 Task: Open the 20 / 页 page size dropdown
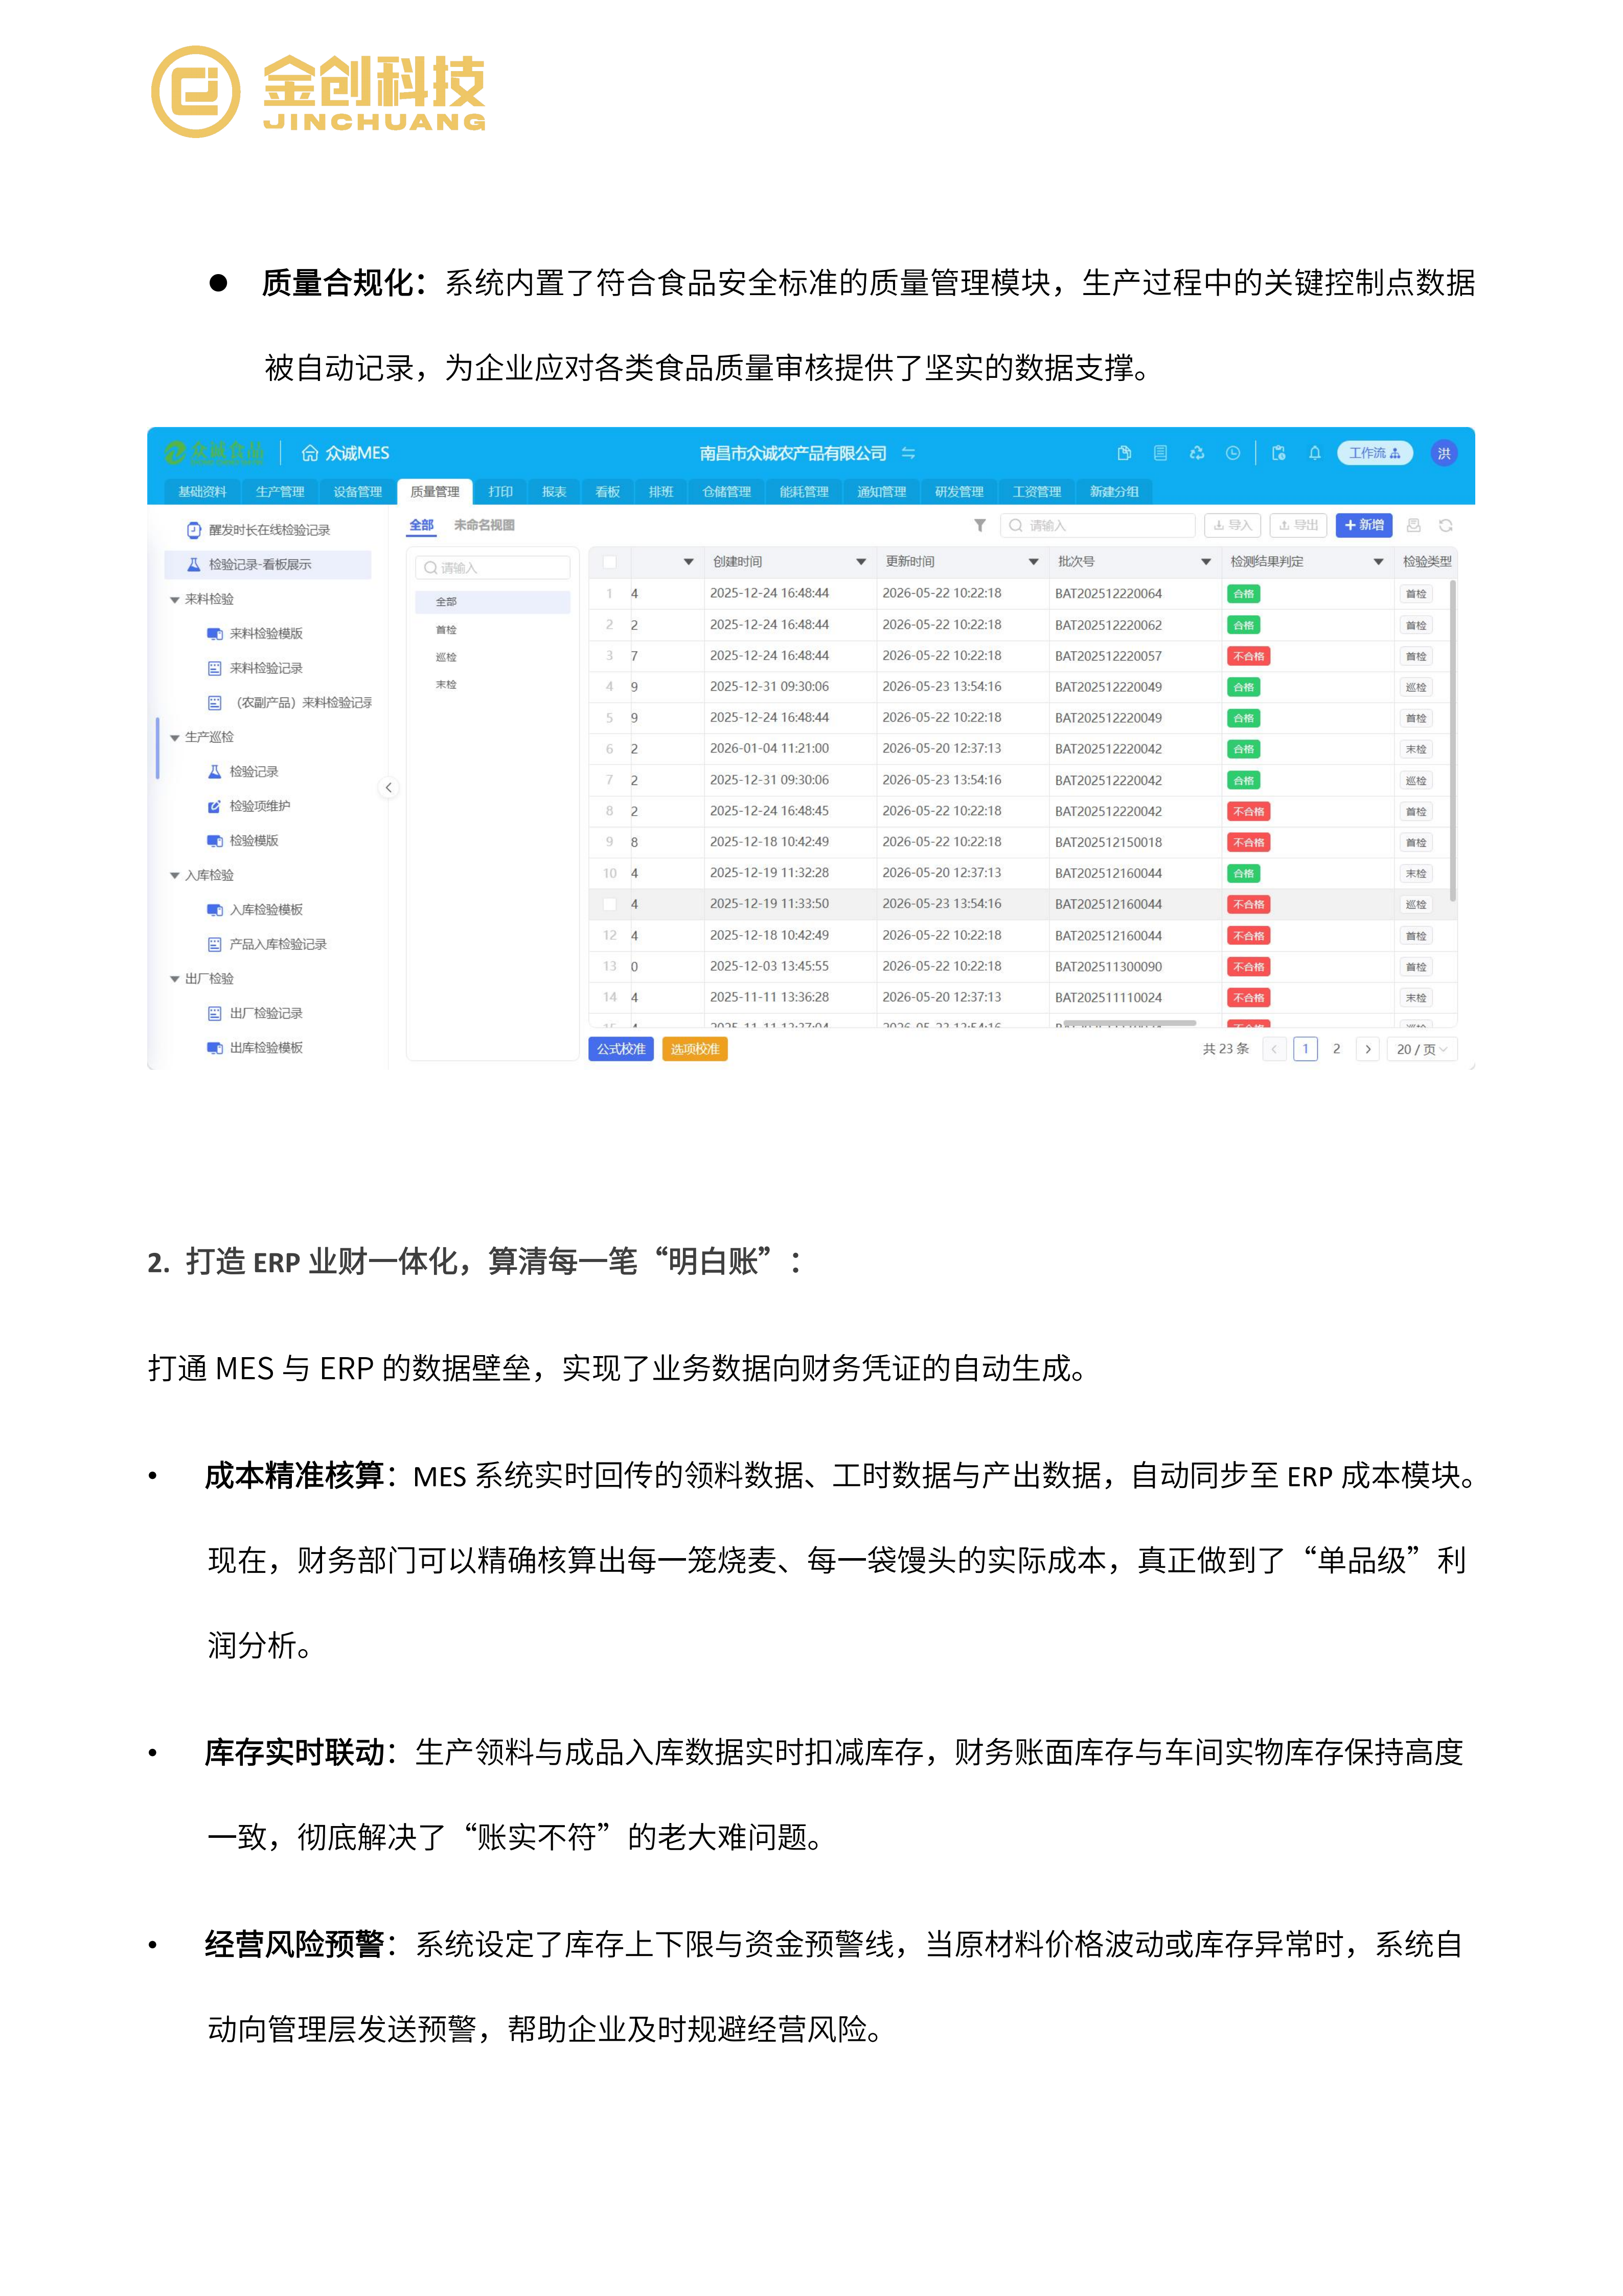pyautogui.click(x=1421, y=1049)
